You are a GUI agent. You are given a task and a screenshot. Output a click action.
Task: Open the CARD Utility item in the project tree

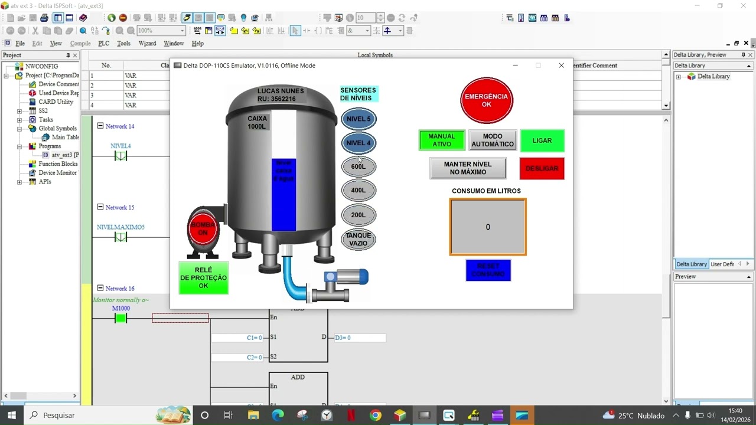pos(56,102)
